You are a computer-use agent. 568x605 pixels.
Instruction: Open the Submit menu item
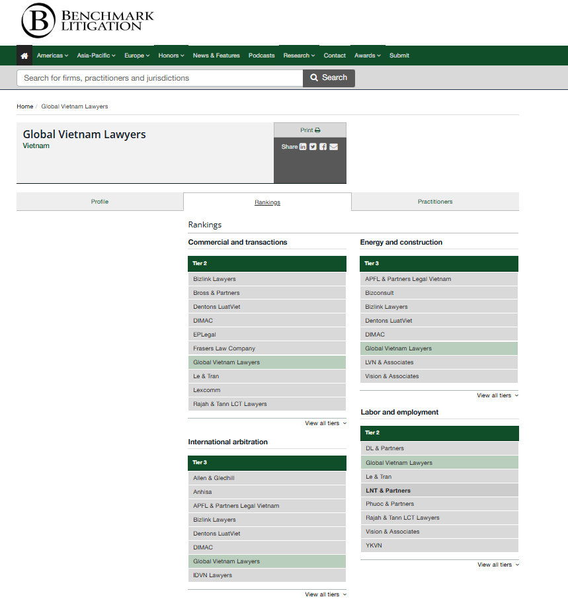coord(399,56)
